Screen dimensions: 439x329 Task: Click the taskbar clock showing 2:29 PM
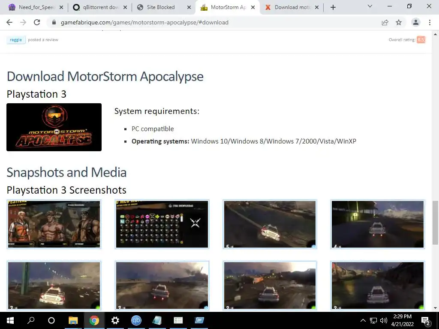tap(402, 320)
